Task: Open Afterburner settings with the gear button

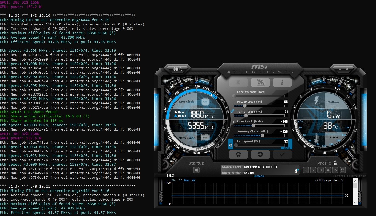Action: click(238, 154)
